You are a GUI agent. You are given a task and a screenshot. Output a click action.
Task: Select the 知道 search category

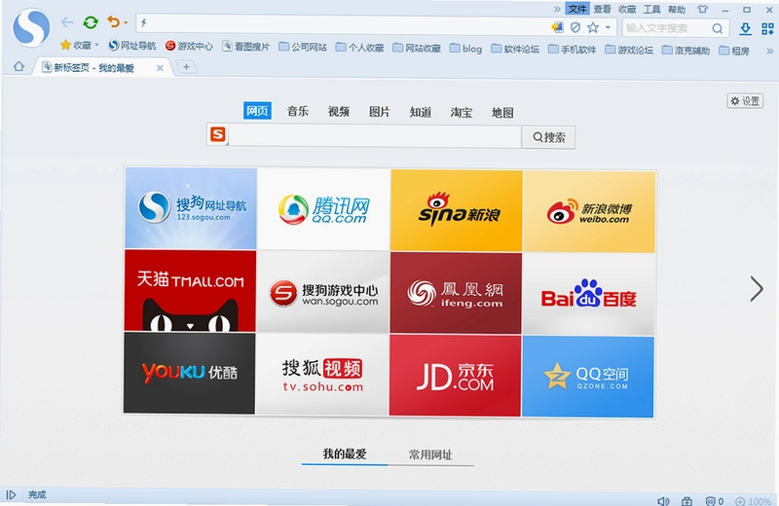click(421, 112)
